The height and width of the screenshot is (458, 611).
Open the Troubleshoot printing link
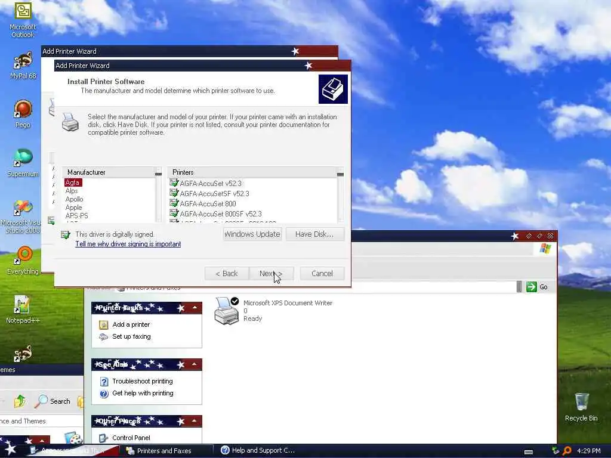click(x=142, y=381)
